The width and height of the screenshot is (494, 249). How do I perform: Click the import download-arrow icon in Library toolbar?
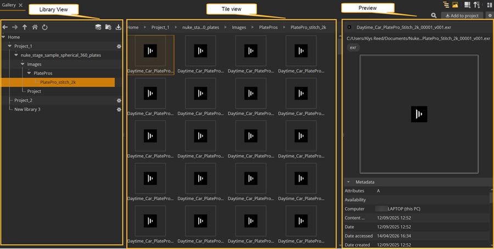coord(119,27)
